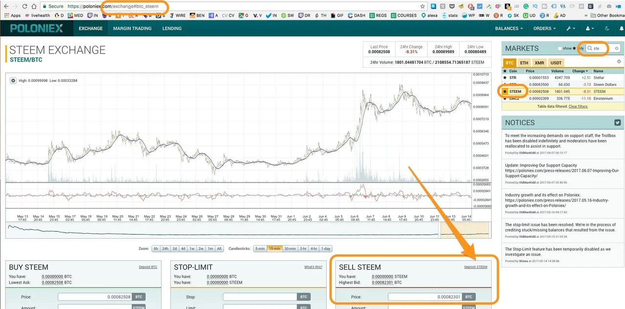625x309 pixels.
Task: Switch markets to the BTC tab
Action: click(509, 62)
